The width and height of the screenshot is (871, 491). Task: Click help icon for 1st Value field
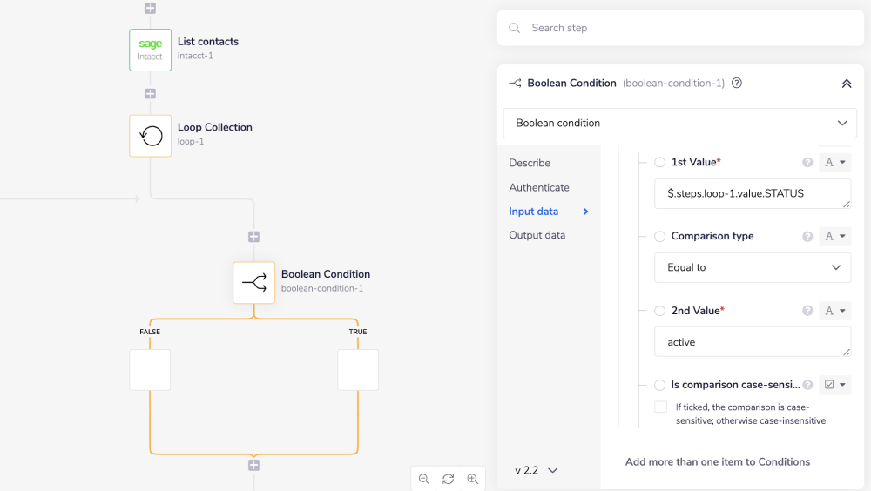pos(807,163)
